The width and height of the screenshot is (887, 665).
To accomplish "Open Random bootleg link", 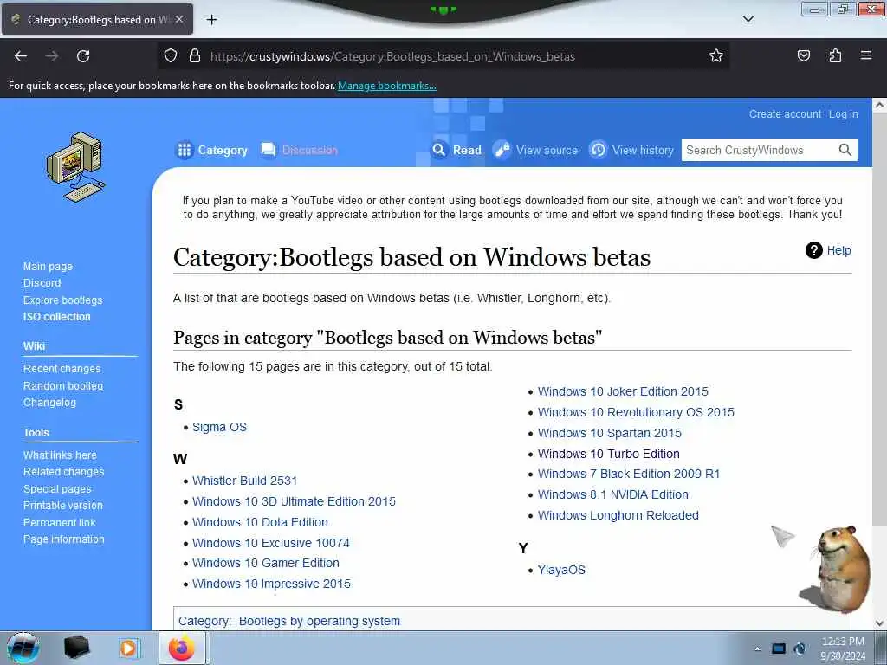I will coord(63,385).
